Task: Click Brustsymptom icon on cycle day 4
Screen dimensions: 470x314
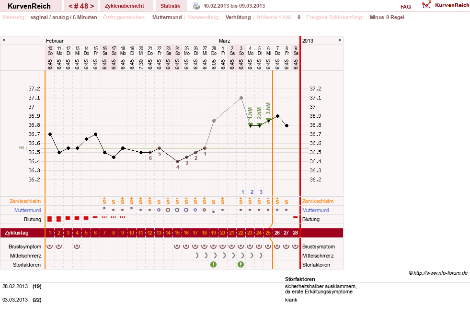Action: point(77,247)
